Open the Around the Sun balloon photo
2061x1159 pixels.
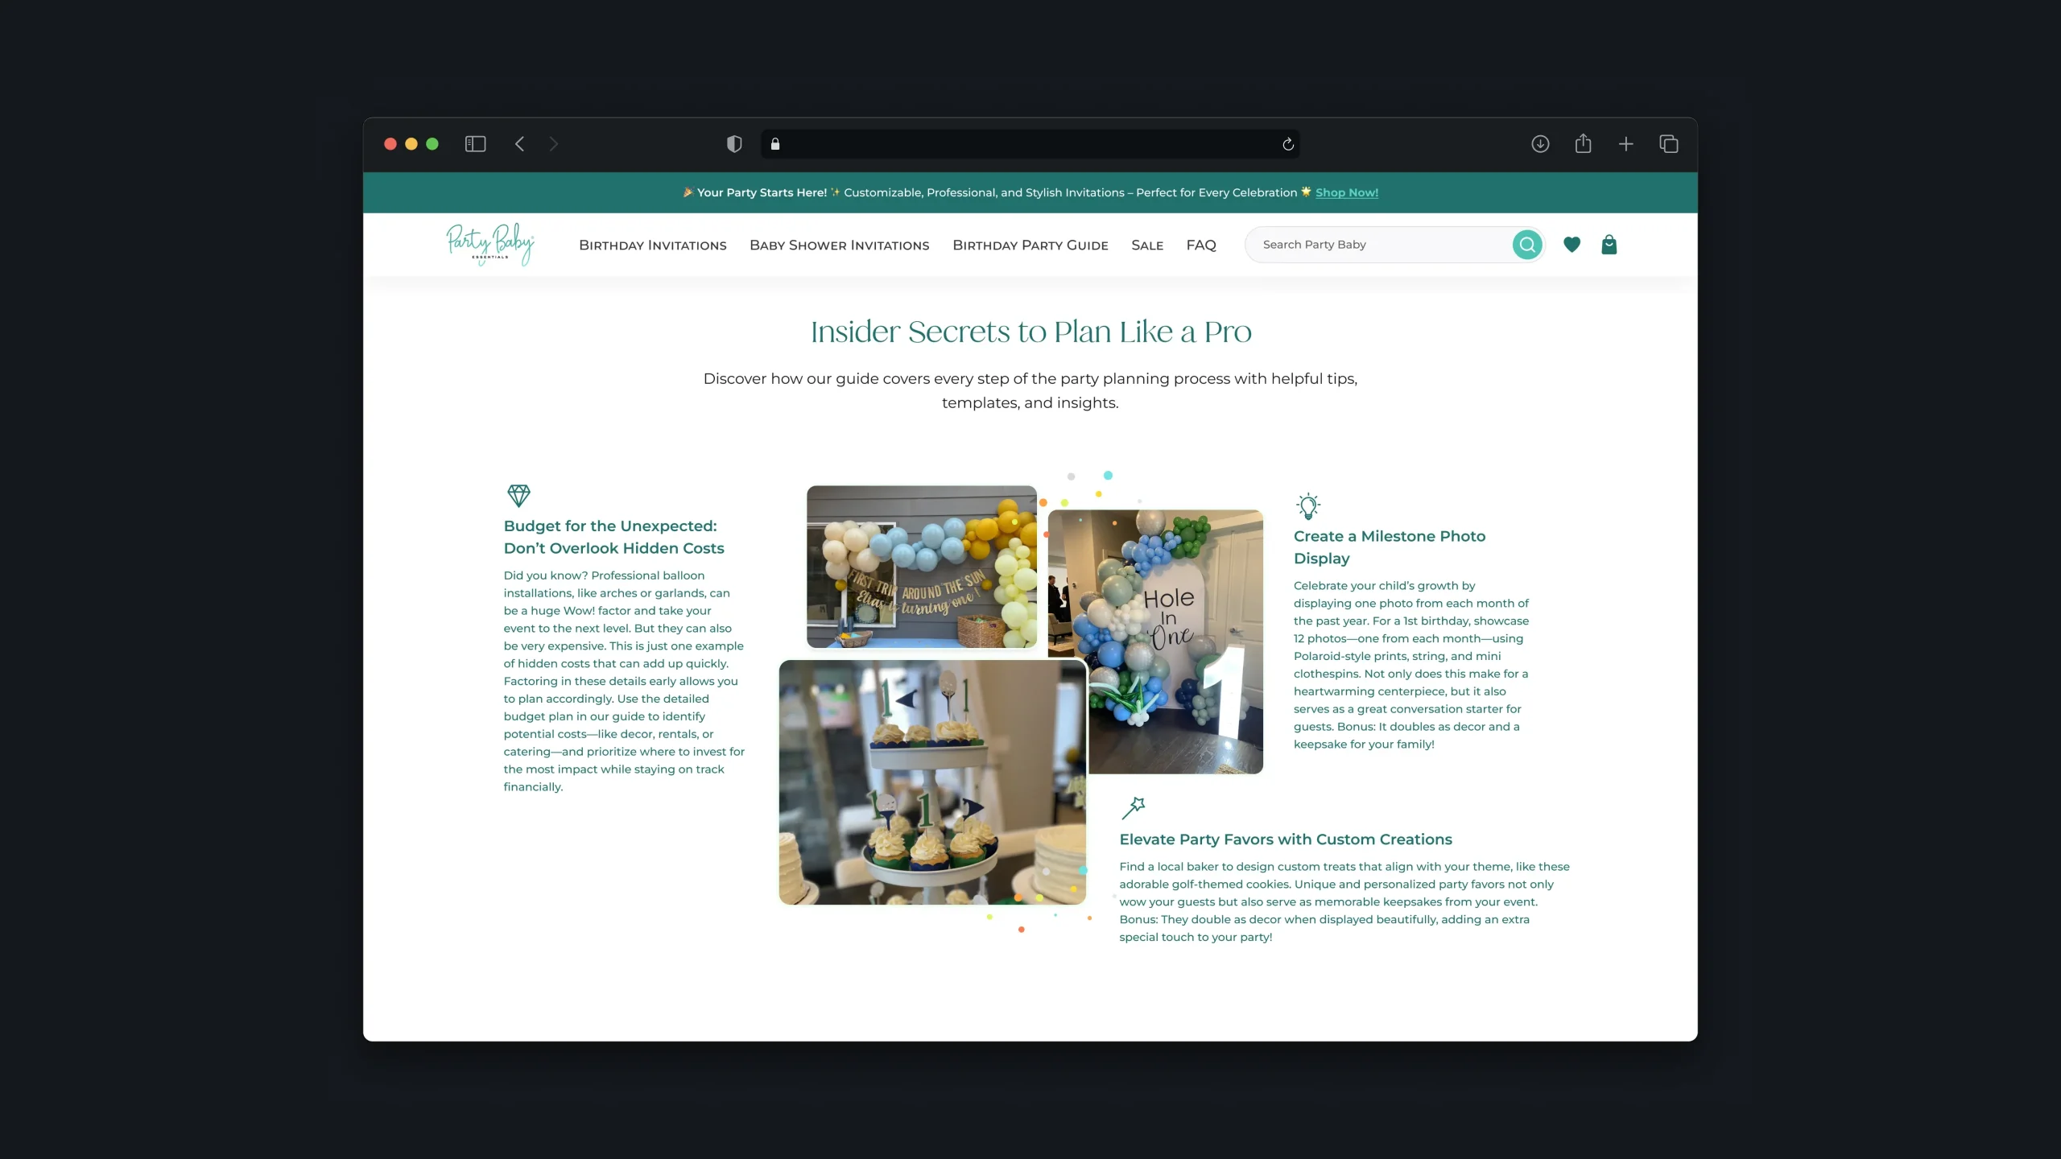(x=922, y=567)
